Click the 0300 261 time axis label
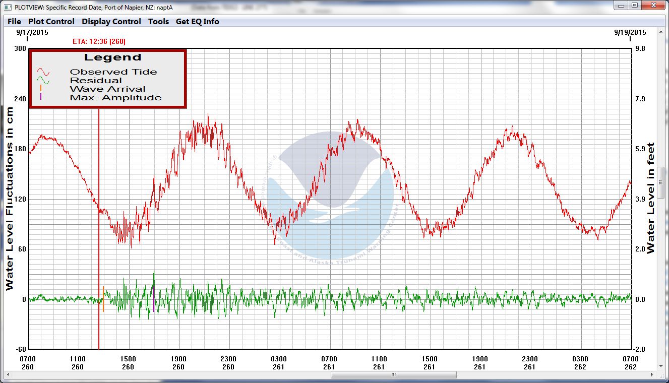 [279, 363]
